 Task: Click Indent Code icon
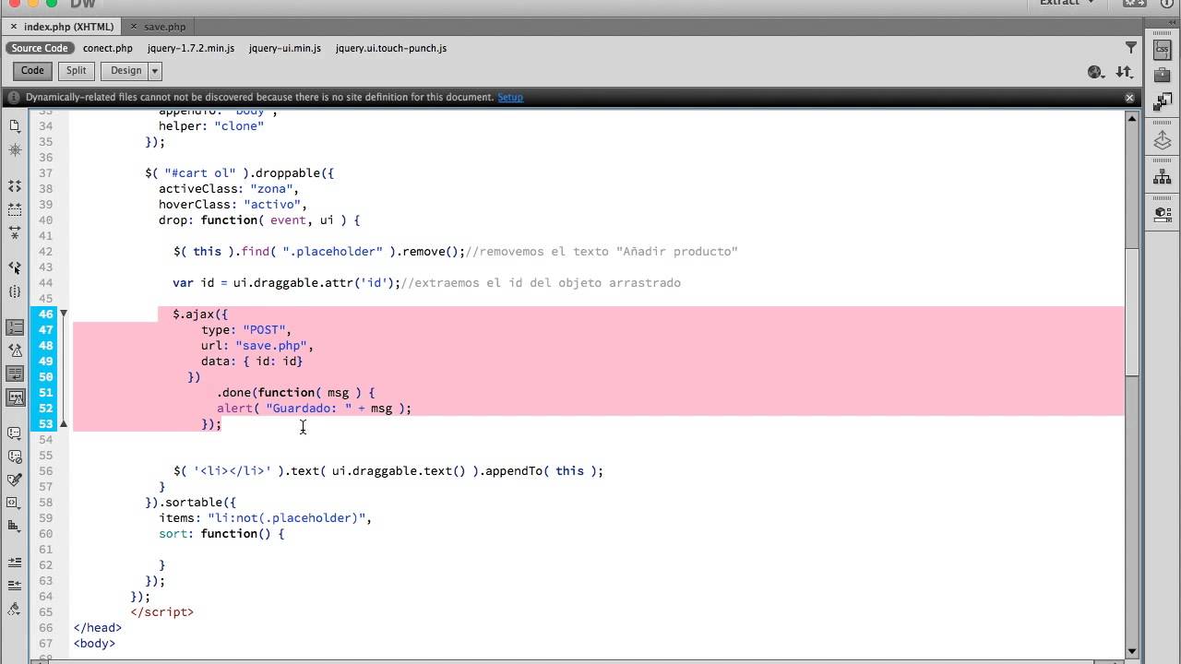(15, 562)
